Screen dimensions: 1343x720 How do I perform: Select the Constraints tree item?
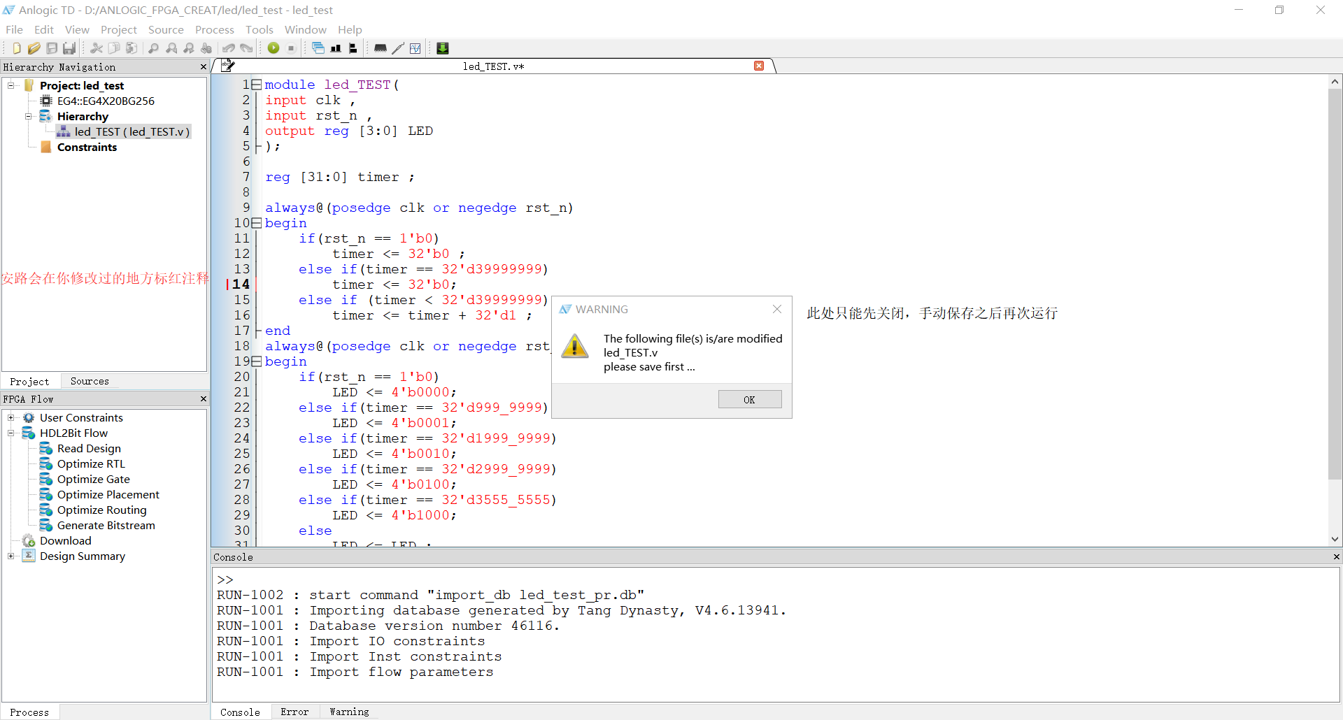click(x=79, y=147)
